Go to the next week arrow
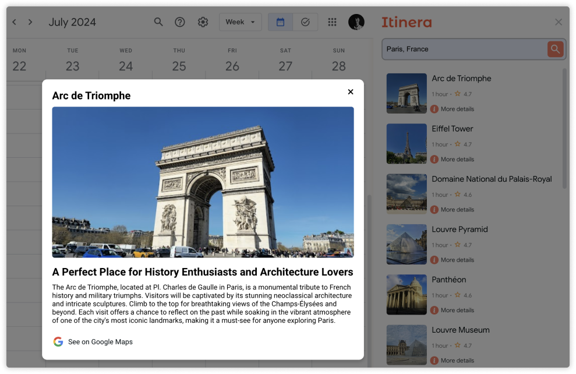The image size is (576, 374). pyautogui.click(x=30, y=22)
